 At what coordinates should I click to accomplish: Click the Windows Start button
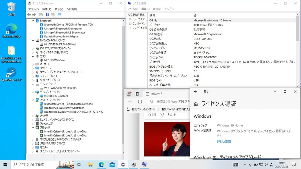point(5,164)
